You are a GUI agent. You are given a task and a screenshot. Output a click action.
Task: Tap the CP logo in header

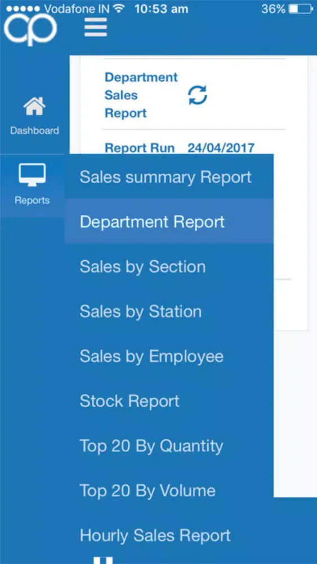[31, 29]
